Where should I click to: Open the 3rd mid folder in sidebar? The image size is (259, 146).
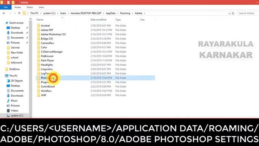pyautogui.click(x=15, y=47)
